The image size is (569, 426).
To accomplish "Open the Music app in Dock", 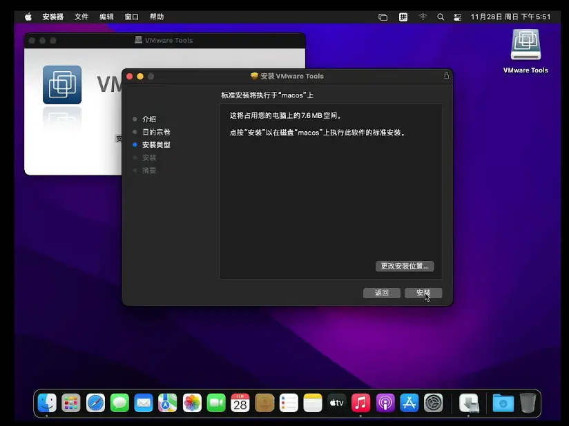I will point(360,403).
